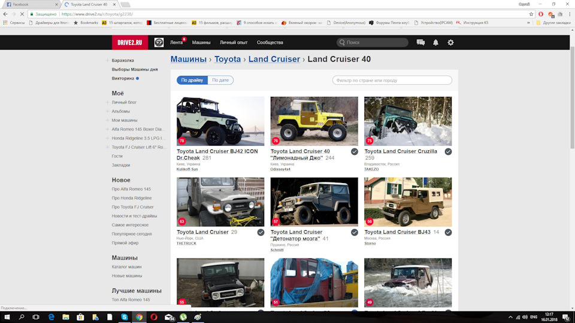Open the Action Center notifications icon
Image resolution: width=575 pixels, height=323 pixels.
pyautogui.click(x=566, y=317)
